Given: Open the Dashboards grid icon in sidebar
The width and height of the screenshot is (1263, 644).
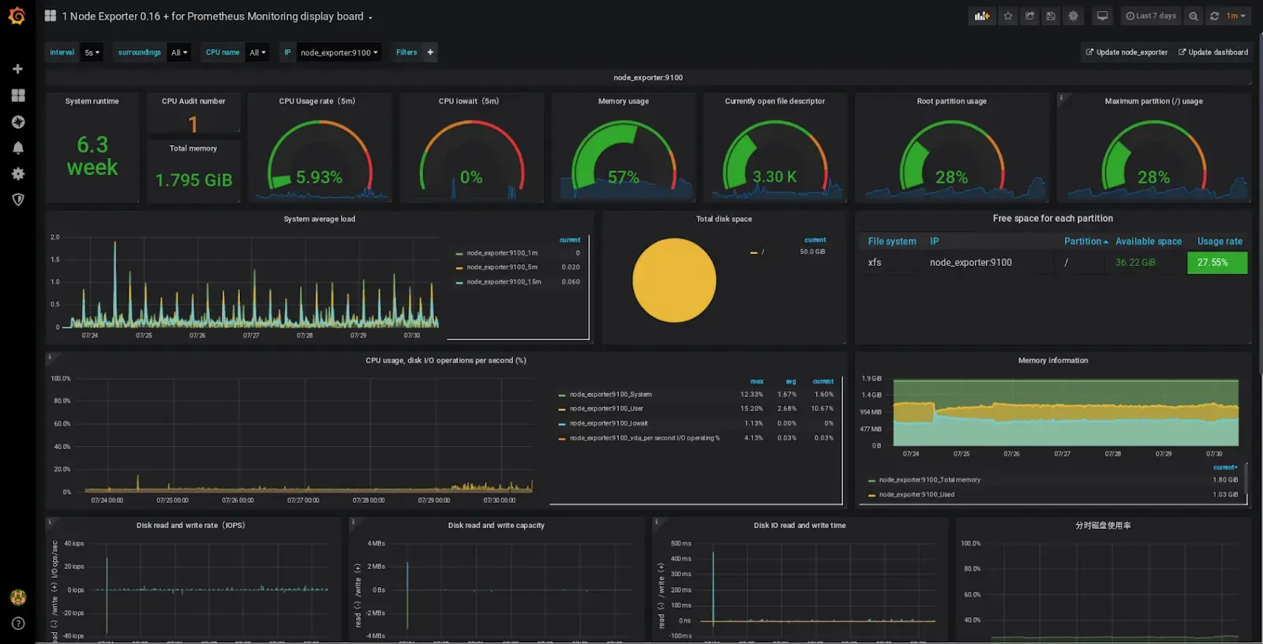Looking at the screenshot, I should 17,95.
